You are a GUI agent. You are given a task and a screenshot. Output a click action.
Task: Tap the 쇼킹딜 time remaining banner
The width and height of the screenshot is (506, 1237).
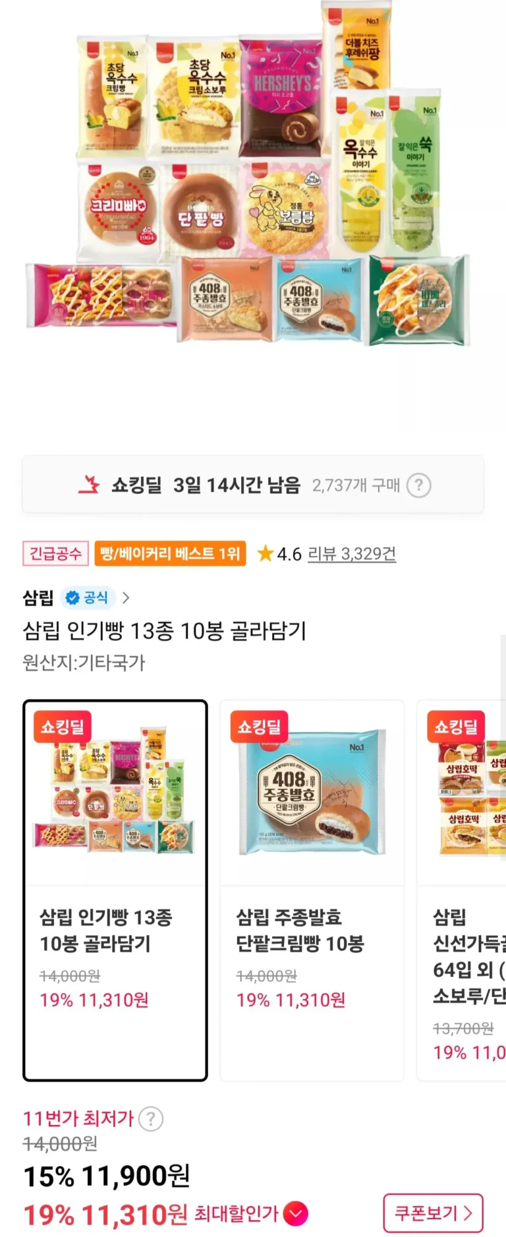click(253, 485)
